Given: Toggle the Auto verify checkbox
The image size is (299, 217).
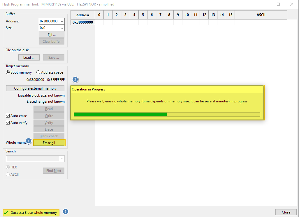Looking at the screenshot, I should [x=8, y=123].
